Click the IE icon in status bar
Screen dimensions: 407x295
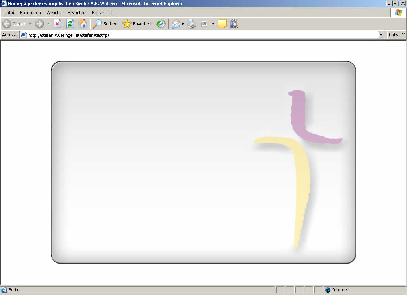tap(4, 290)
